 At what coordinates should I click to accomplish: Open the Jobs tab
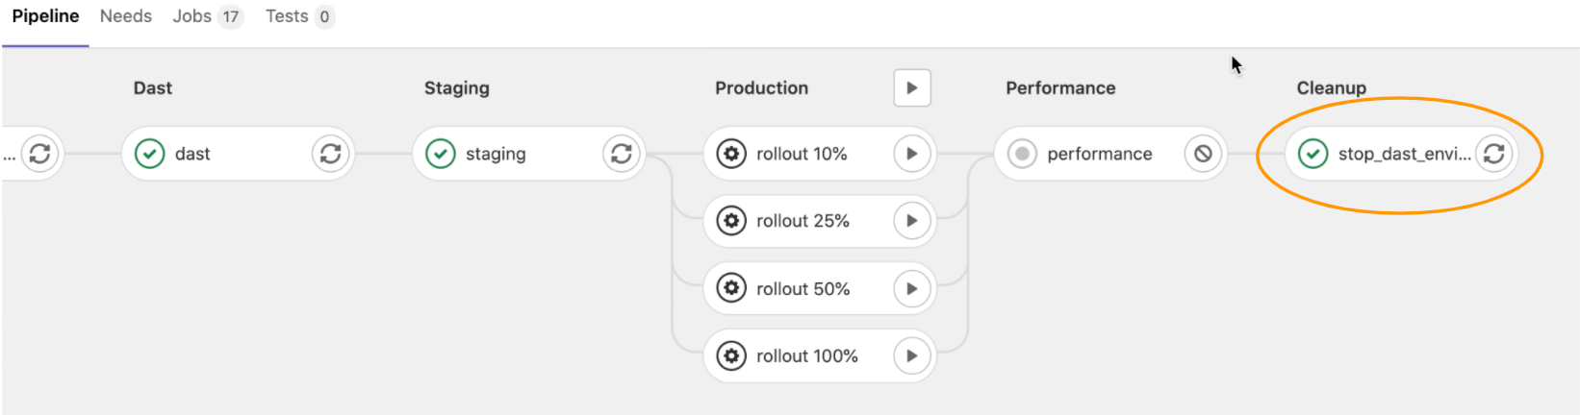pos(208,16)
